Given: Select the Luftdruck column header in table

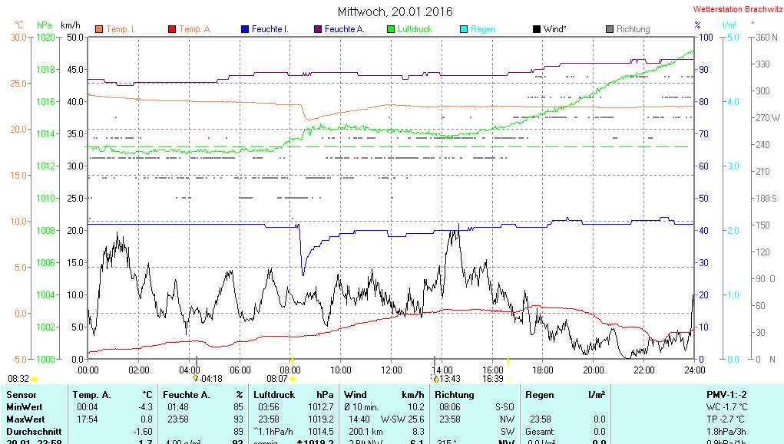Looking at the screenshot, I should point(275,394).
